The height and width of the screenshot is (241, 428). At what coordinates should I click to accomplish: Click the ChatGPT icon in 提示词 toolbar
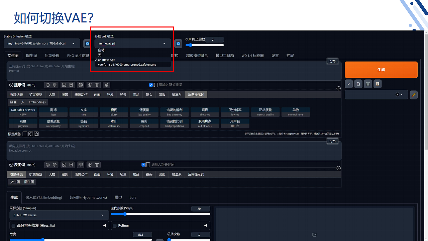click(106, 85)
